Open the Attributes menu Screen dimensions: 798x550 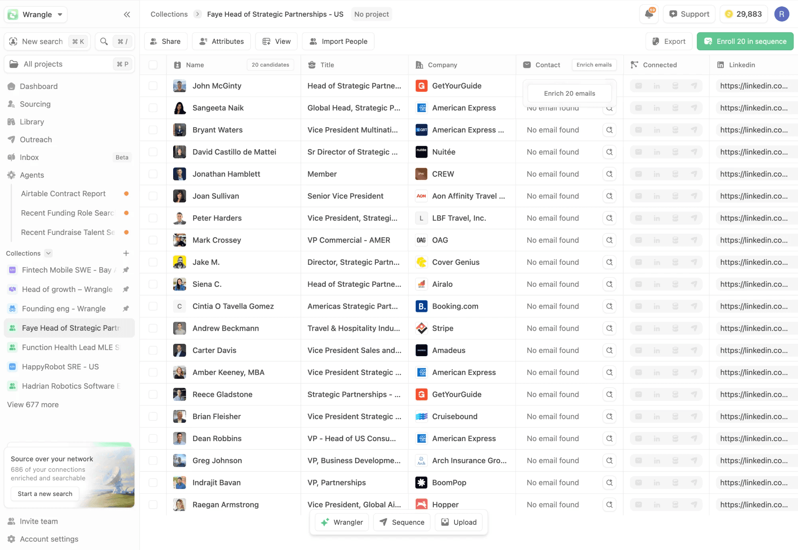[x=221, y=41]
